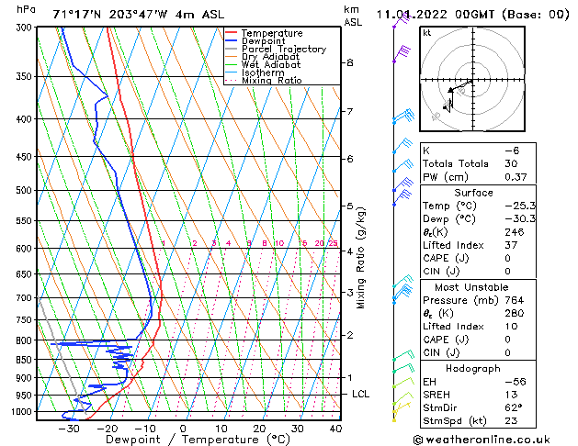The height and width of the screenshot is (446, 578).
Task: Click "CIN (J)" in the Most Unstable section
Action: [441, 352]
